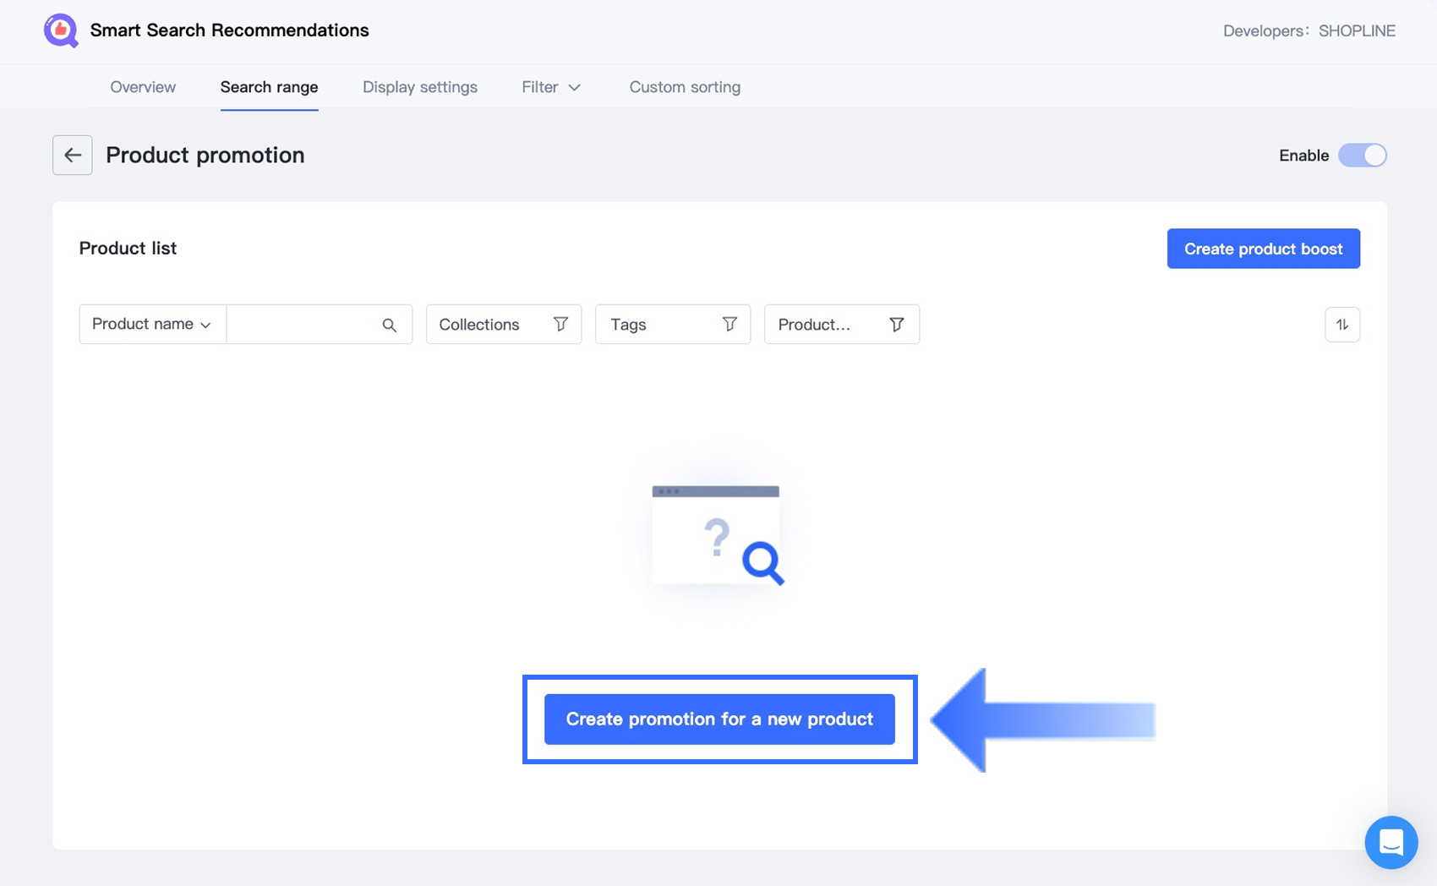
Task: Click the Tags filter funnel icon
Action: (729, 325)
